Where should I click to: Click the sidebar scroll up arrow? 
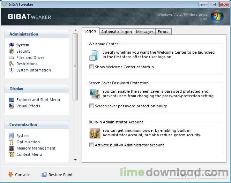[x=75, y=30]
